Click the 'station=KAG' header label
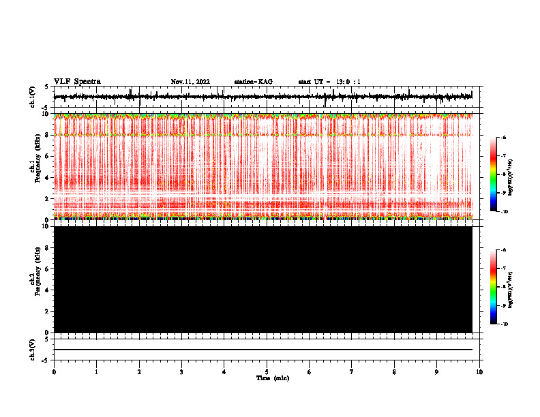The width and height of the screenshot is (540, 417). click(253, 82)
